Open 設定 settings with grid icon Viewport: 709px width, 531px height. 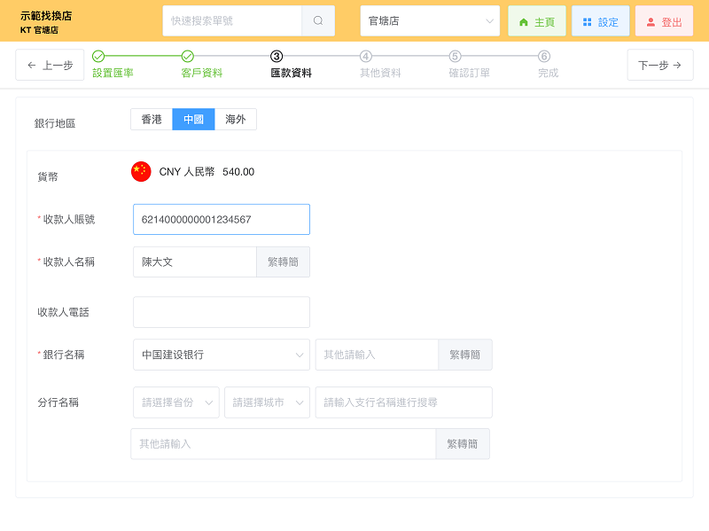point(600,21)
